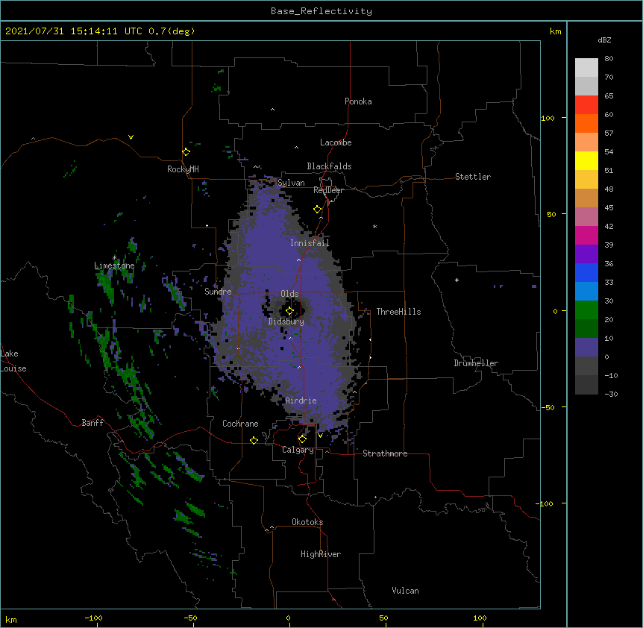
Task: Click the yellow radar site marker near Olds
Action: [x=289, y=311]
